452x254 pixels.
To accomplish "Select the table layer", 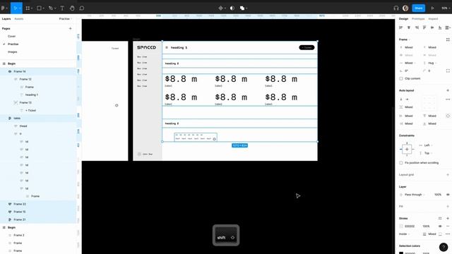I will [17, 118].
